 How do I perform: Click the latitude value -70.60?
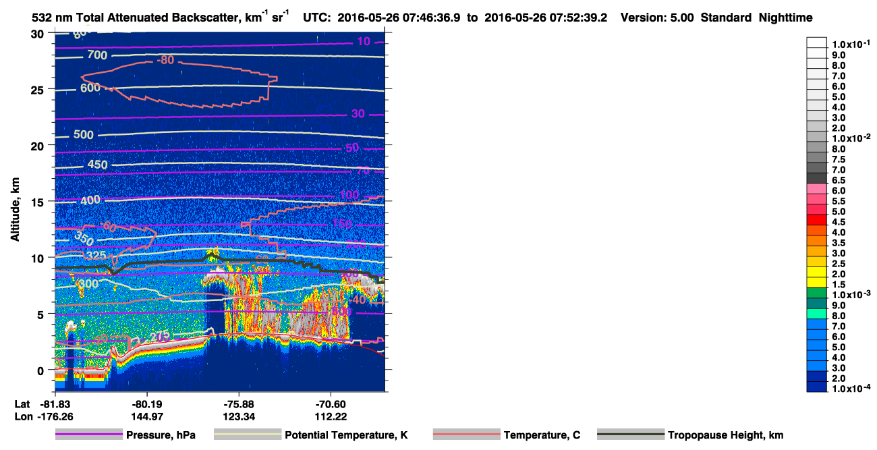pyautogui.click(x=330, y=403)
